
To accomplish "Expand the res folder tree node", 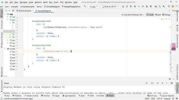I will [8, 43].
